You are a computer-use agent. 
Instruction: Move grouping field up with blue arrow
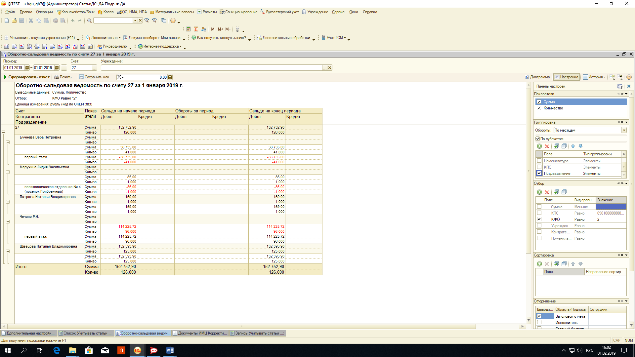(x=573, y=146)
